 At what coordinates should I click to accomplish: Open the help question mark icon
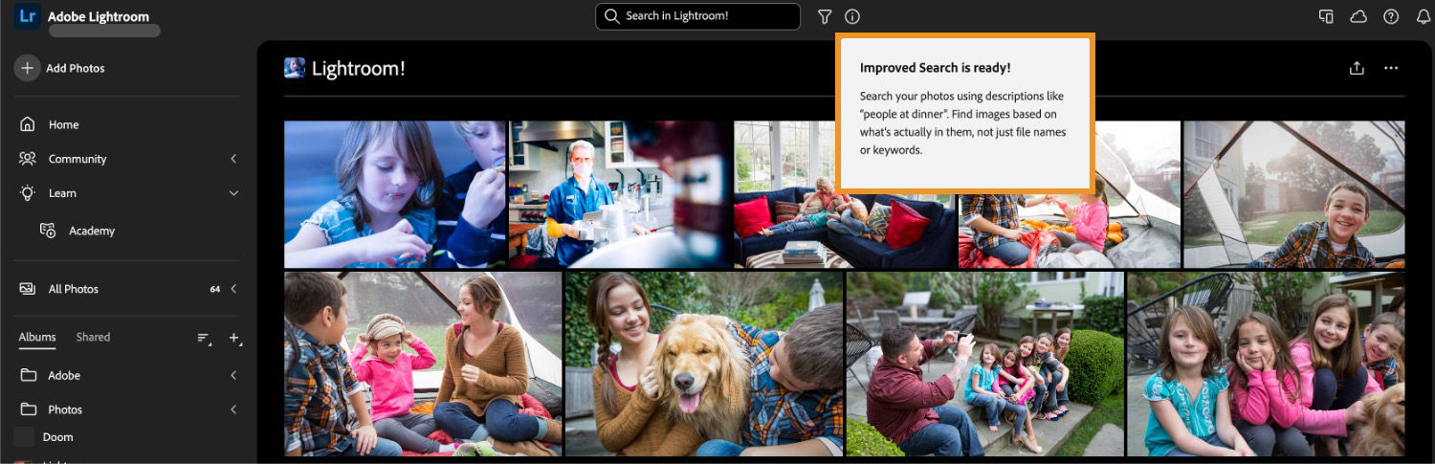pos(1391,16)
